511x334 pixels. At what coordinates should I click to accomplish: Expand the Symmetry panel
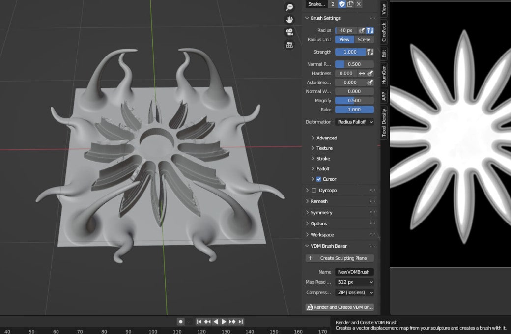[x=321, y=213]
